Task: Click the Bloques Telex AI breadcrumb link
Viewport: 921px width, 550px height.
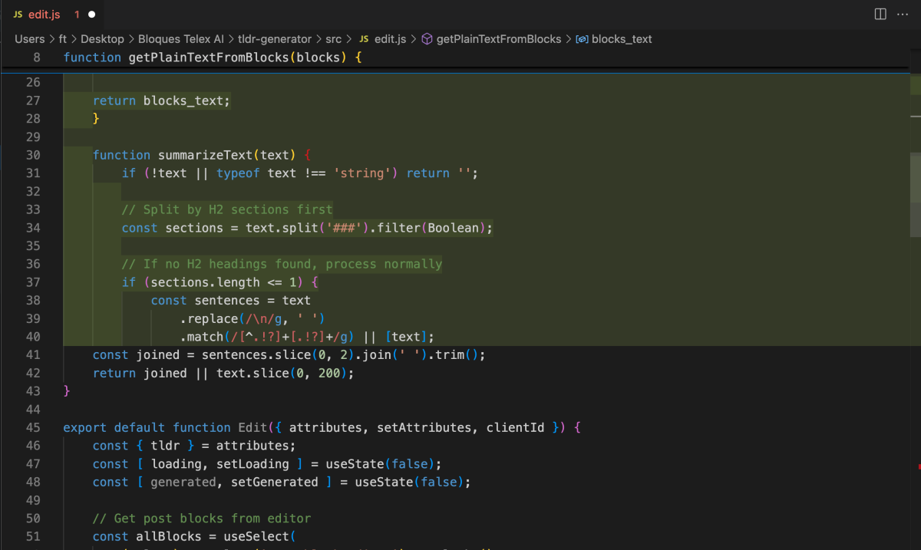Action: click(181, 39)
